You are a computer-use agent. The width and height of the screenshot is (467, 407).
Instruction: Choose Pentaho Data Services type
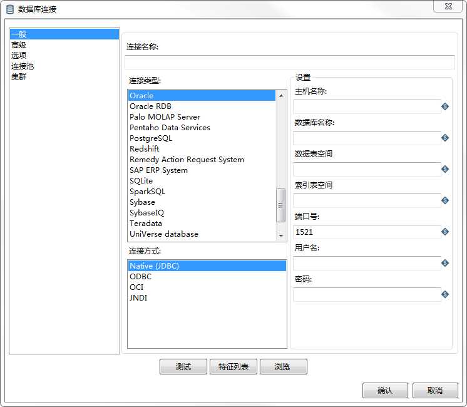(x=202, y=128)
